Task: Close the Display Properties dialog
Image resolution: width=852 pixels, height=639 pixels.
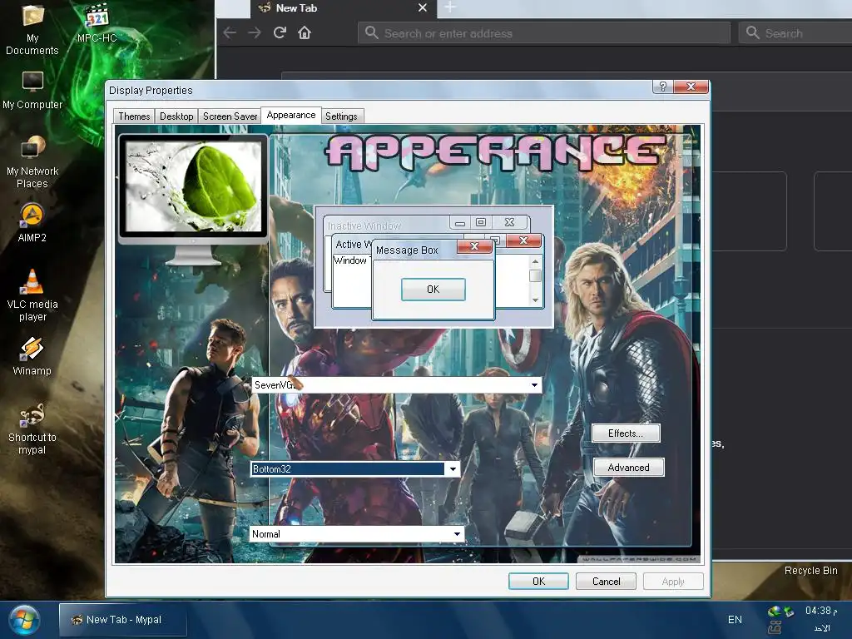Action: [691, 87]
